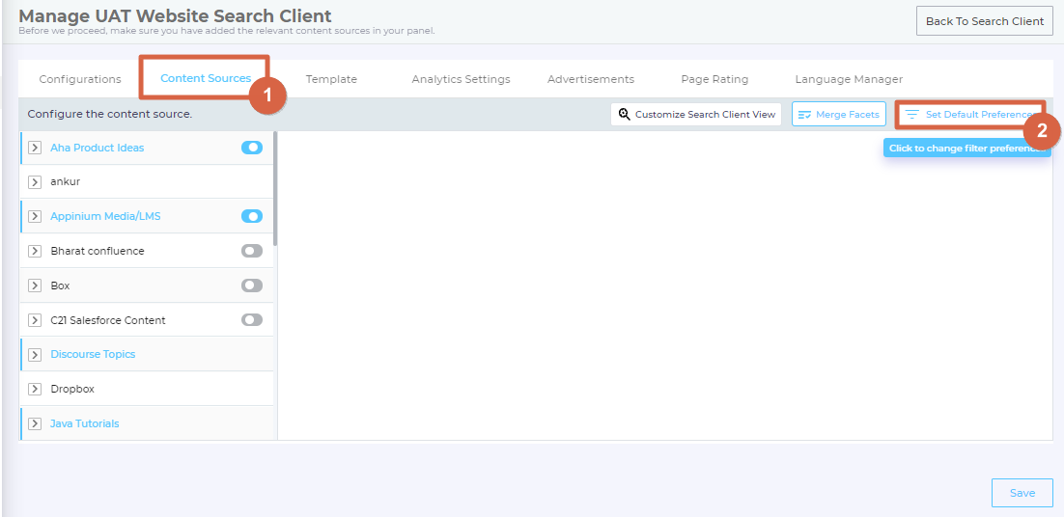Image resolution: width=1064 pixels, height=517 pixels.
Task: Turn off Appinium Media/LMS toggle
Action: pyautogui.click(x=252, y=216)
